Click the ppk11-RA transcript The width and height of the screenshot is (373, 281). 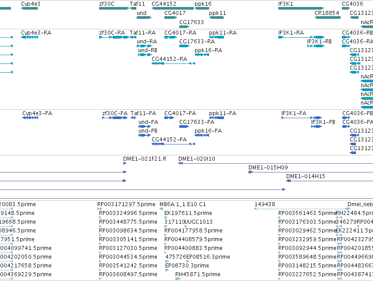coord(217,37)
